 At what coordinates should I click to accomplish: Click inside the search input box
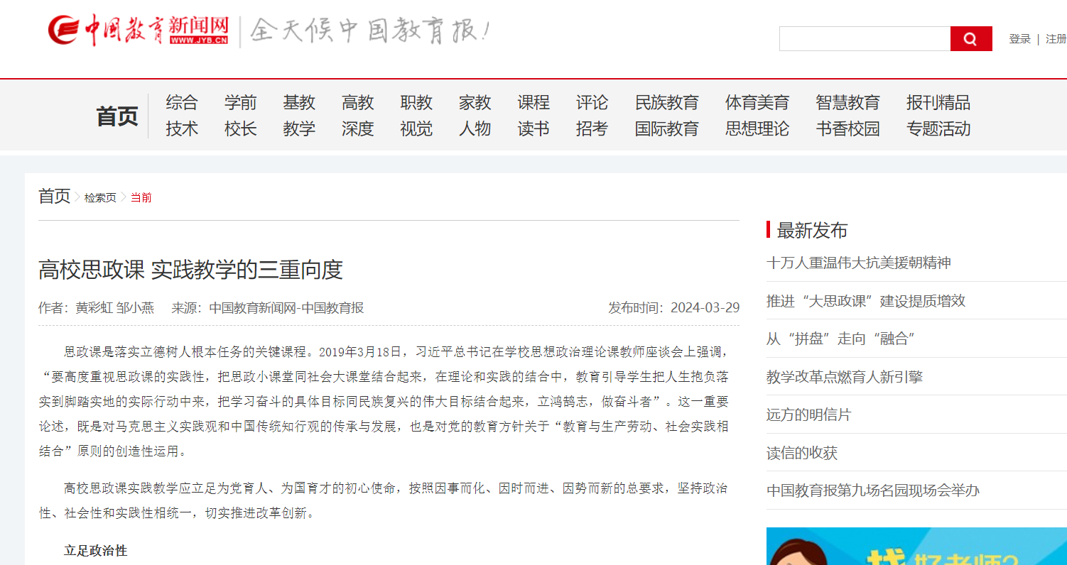(x=864, y=39)
